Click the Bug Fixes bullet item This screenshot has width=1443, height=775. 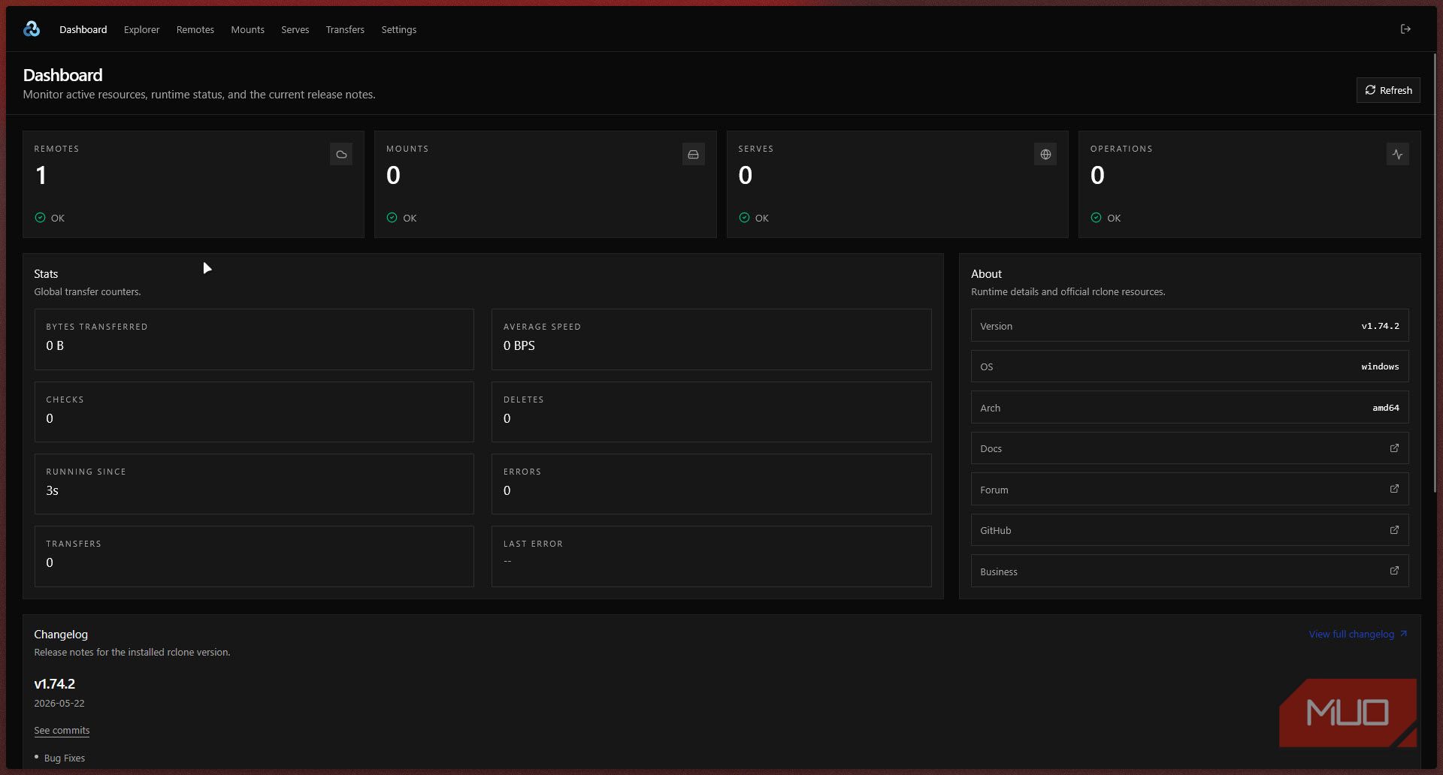tap(65, 758)
